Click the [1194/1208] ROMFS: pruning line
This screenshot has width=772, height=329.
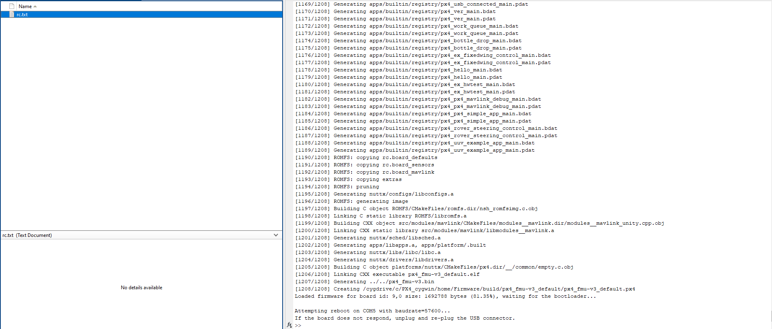click(x=337, y=187)
